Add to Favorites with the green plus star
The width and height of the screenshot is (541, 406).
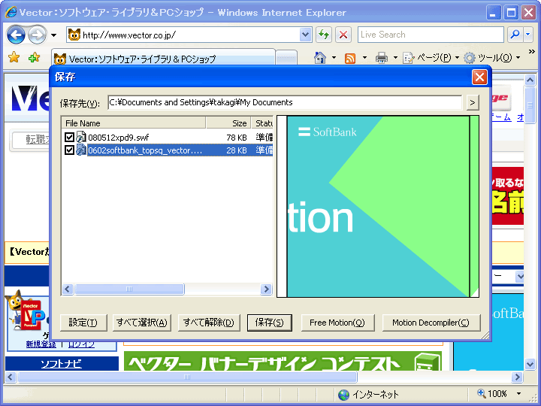(x=34, y=58)
